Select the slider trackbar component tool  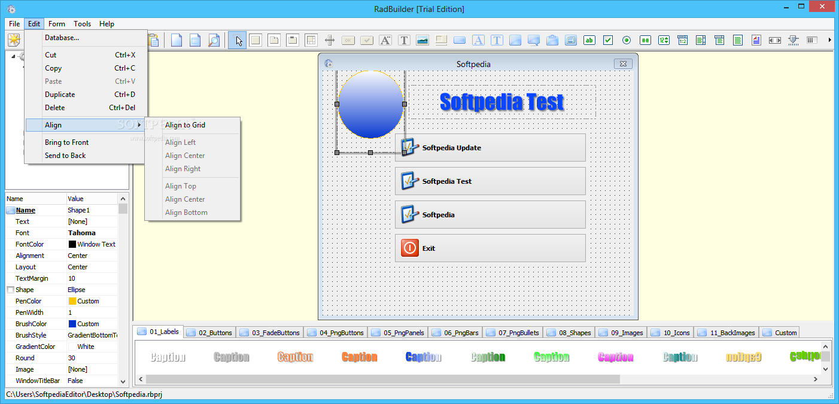[x=794, y=40]
